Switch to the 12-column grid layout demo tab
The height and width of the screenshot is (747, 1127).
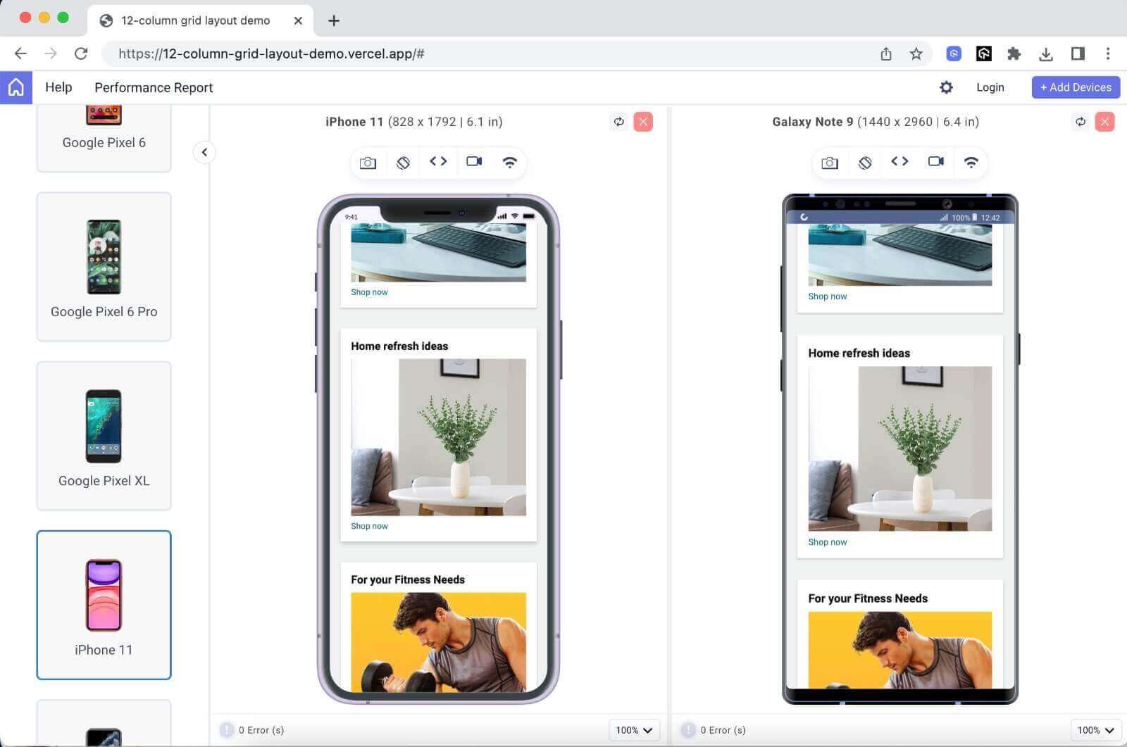coord(196,20)
